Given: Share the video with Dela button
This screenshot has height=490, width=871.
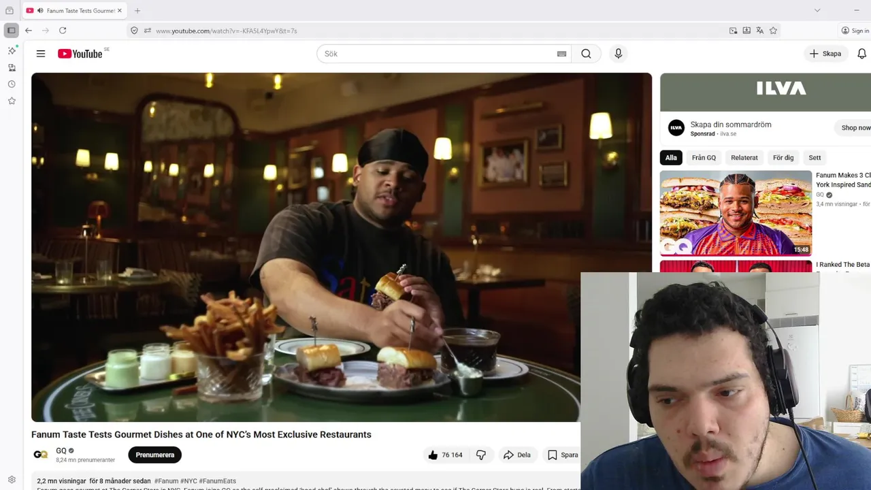Looking at the screenshot, I should 516,455.
